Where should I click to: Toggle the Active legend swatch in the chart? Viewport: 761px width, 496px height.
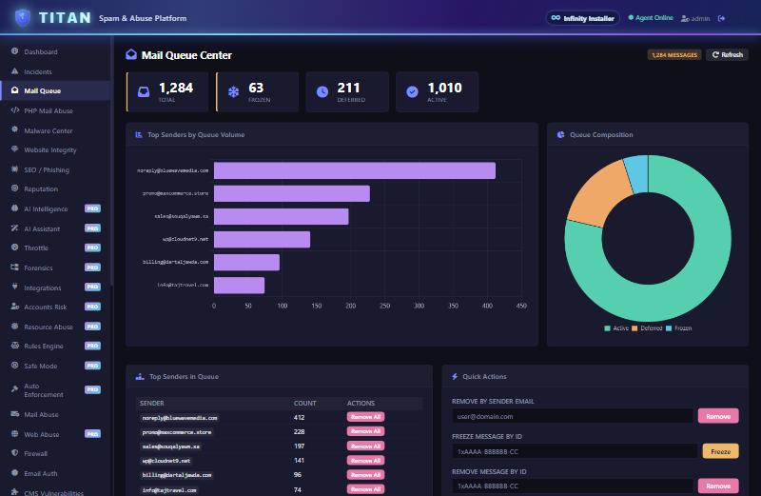607,328
